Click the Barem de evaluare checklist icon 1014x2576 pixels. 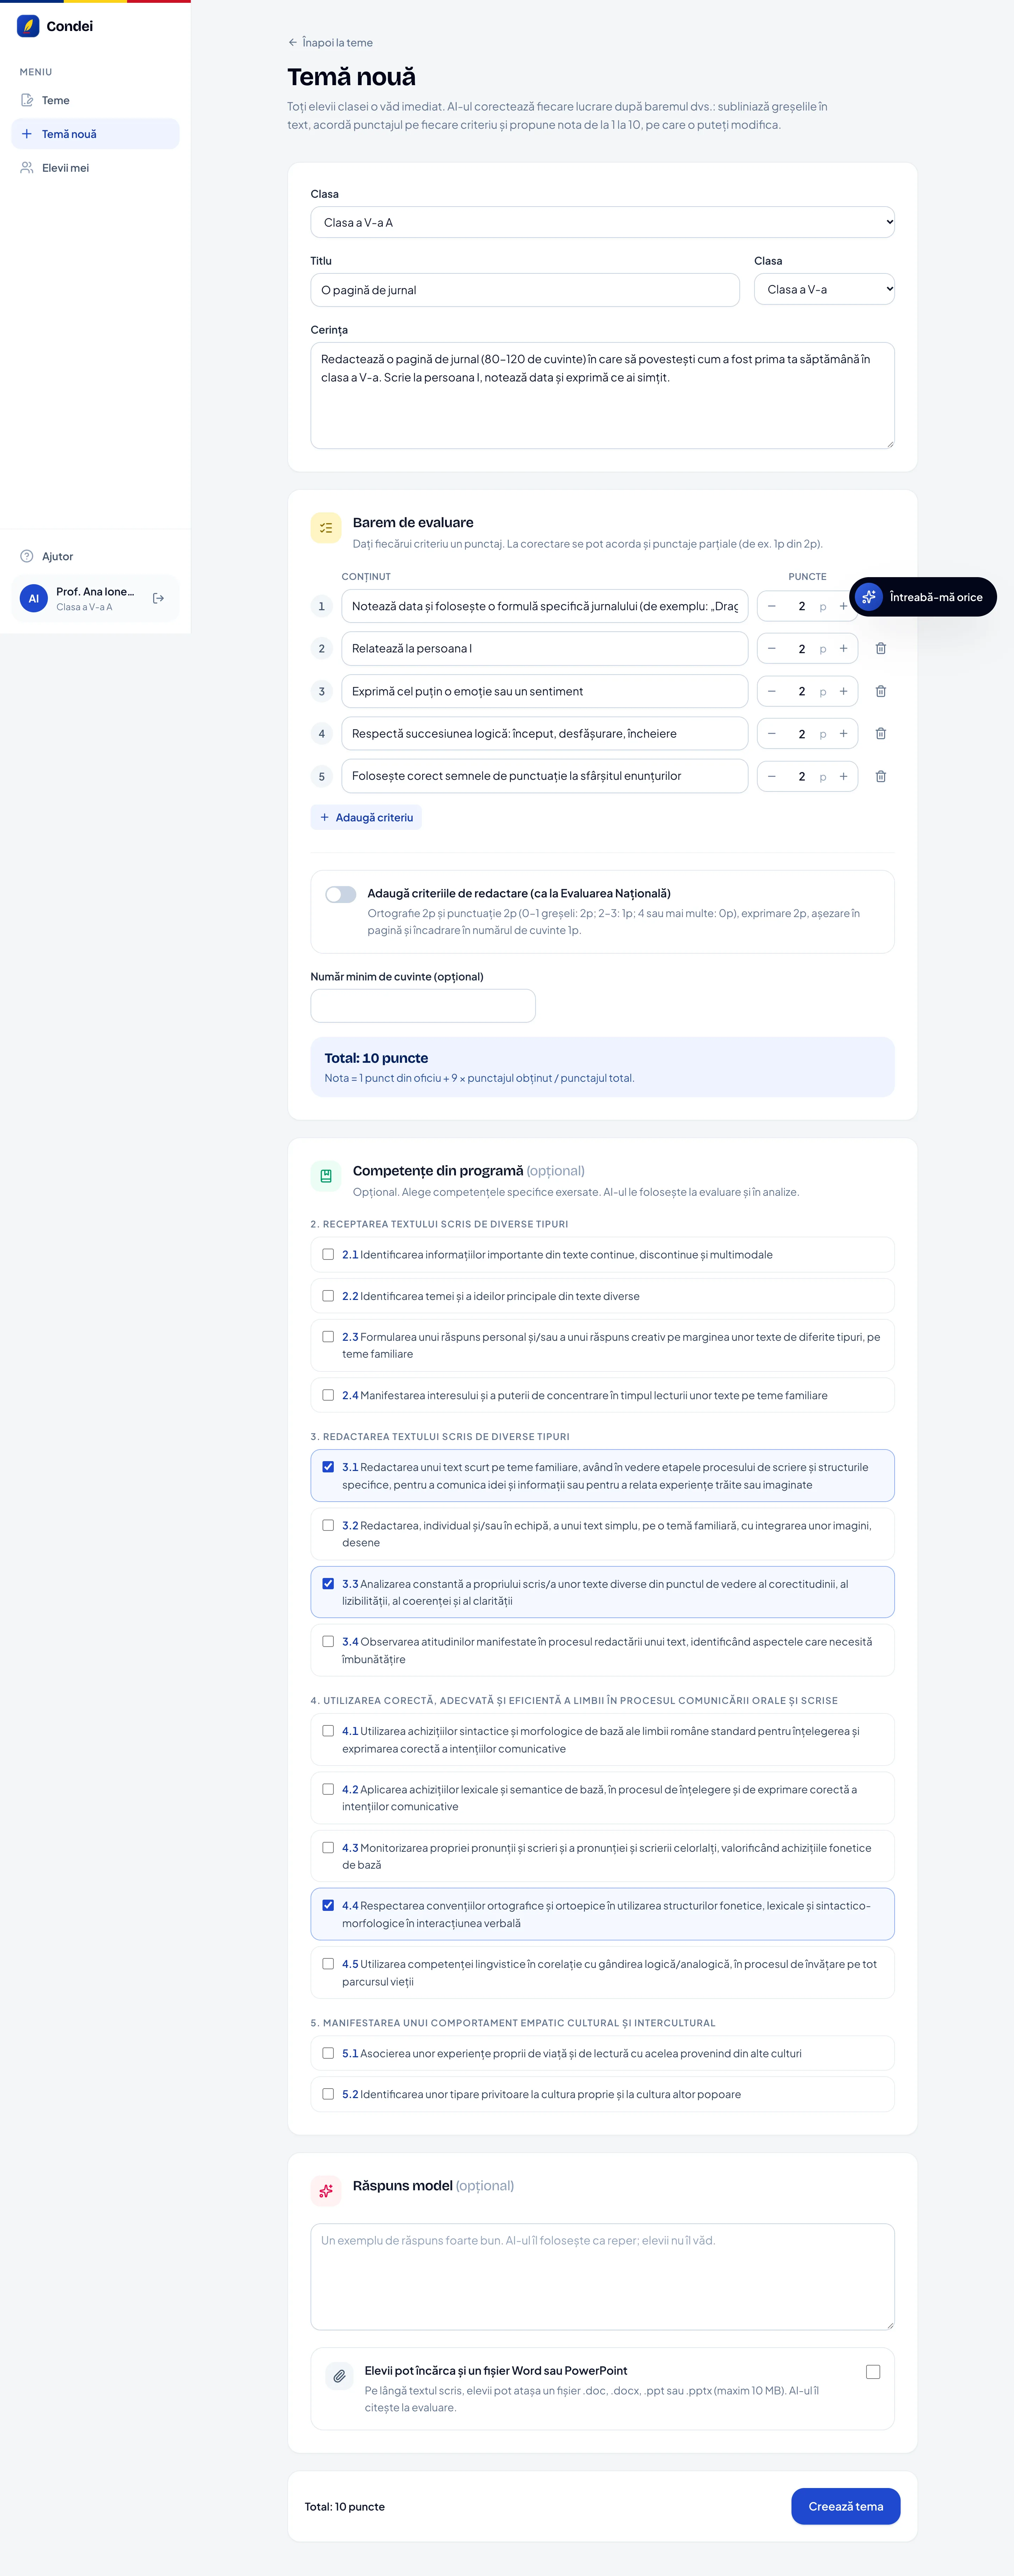tap(326, 528)
